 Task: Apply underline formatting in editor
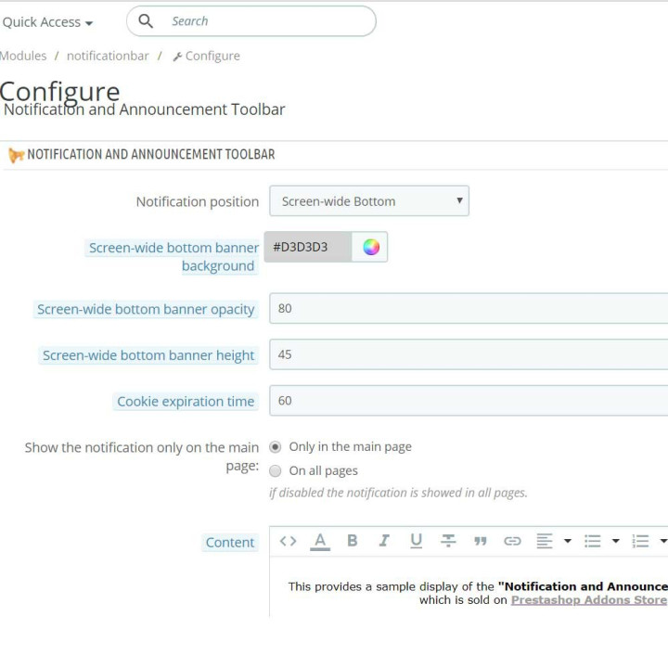pos(417,541)
